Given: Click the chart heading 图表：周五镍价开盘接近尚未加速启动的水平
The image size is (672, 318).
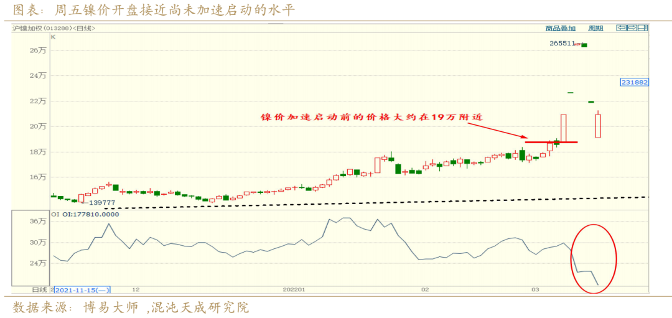Looking at the screenshot, I should (x=154, y=9).
